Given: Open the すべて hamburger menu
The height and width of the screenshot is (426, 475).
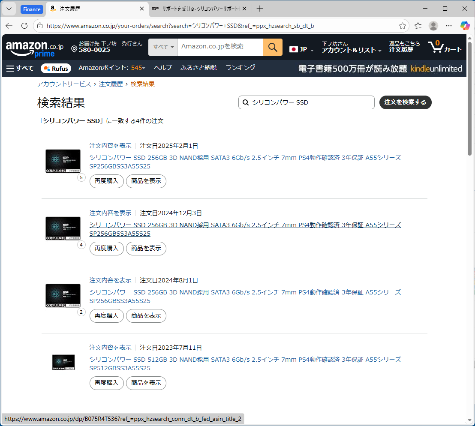Looking at the screenshot, I should 20,68.
